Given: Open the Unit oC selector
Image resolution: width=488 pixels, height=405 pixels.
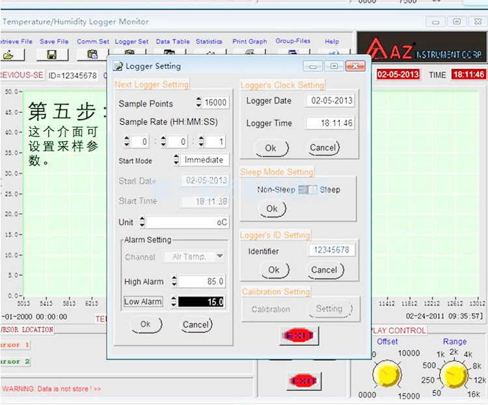Looking at the screenshot, I should pyautogui.click(x=185, y=222).
